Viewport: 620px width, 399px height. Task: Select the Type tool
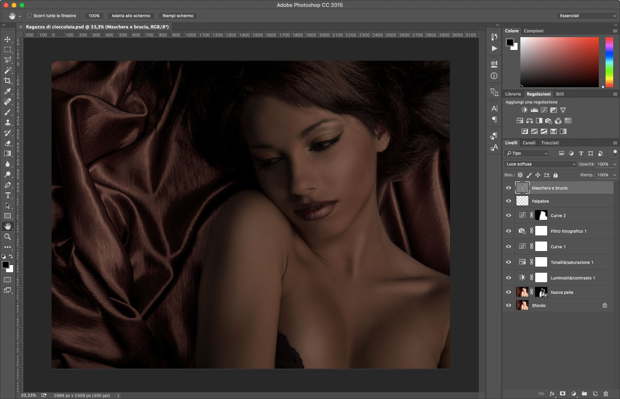pyautogui.click(x=8, y=195)
